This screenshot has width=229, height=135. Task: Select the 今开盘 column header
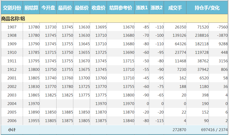[x=48, y=8]
